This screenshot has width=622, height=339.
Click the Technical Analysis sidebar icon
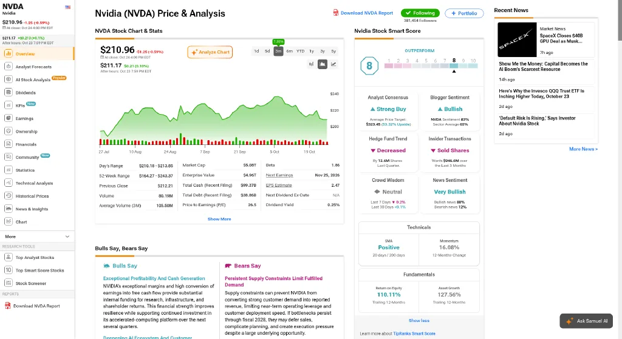[9, 183]
